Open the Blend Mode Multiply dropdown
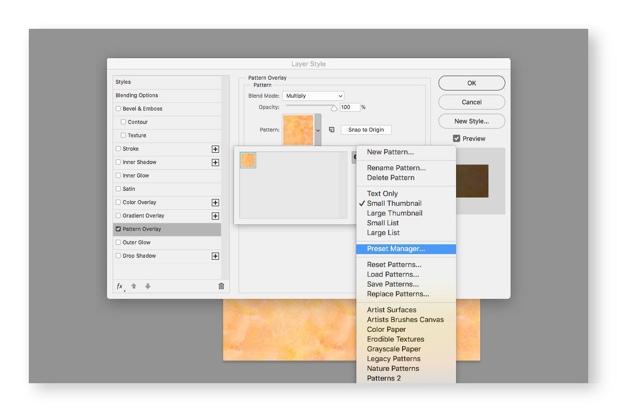Screen dimensions: 617x412 (313, 96)
